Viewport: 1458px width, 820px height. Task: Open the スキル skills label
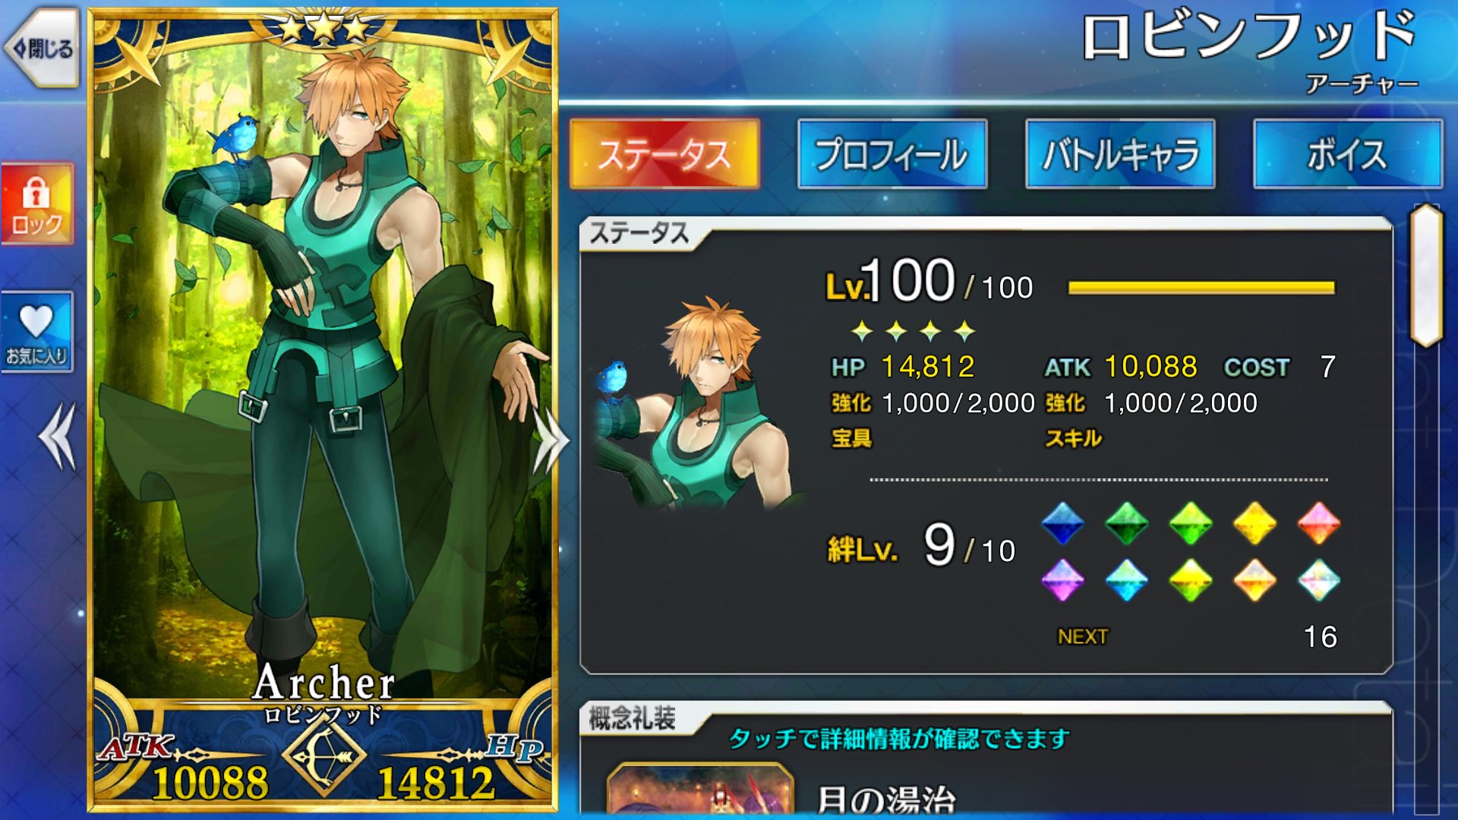(x=1073, y=438)
